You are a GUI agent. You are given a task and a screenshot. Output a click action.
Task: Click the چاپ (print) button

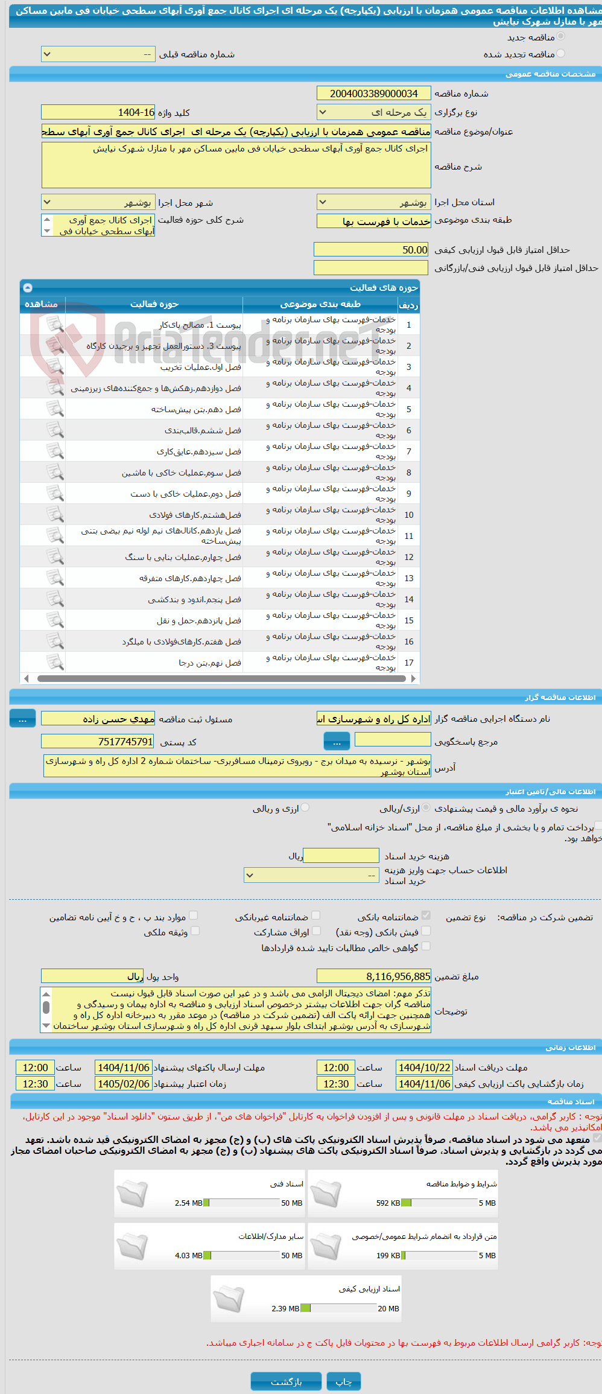344,1381
